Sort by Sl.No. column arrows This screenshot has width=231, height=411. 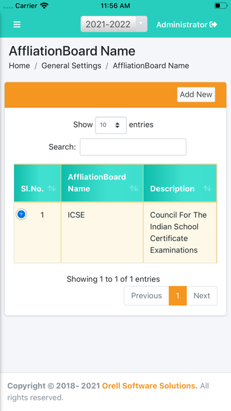click(52, 188)
